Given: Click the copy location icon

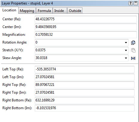Looking at the screenshot, I should coord(133,43).
